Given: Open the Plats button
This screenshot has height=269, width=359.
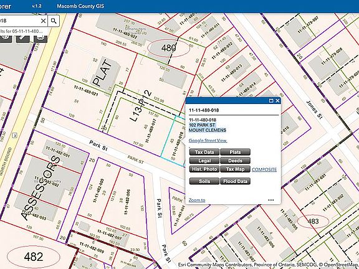Looking at the screenshot, I should tap(235, 152).
